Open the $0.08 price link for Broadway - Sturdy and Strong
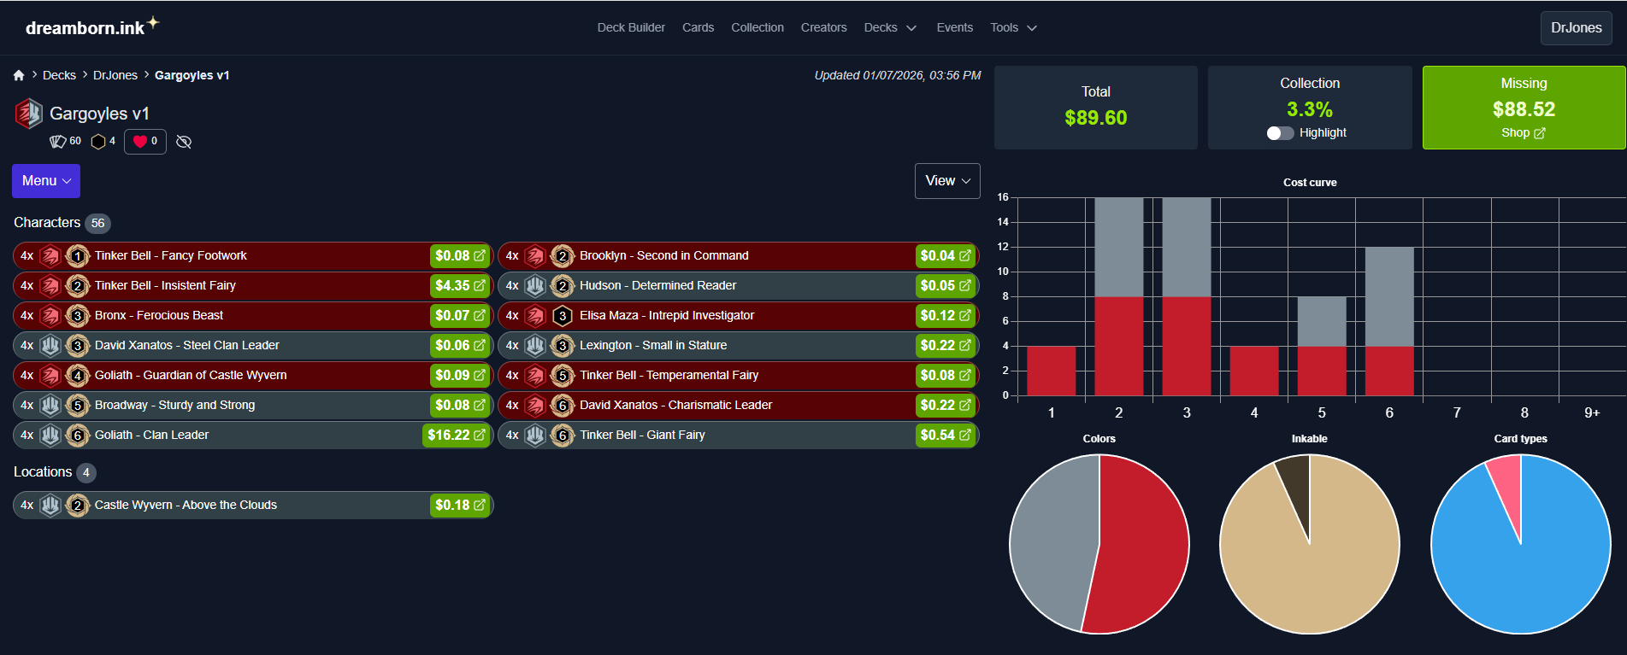The image size is (1627, 655). 460,406
